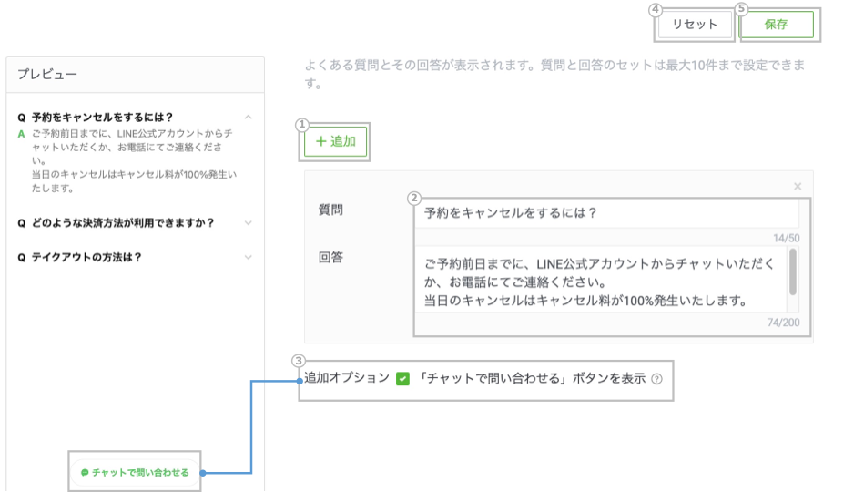
Task: Expand chevron for テイクアウトの方法は？
Action: 249,258
